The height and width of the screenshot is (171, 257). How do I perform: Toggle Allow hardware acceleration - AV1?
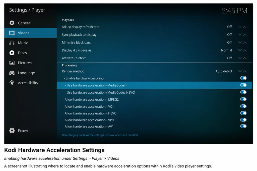point(243,126)
